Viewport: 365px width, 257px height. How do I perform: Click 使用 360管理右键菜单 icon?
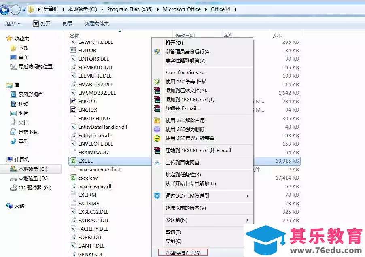(x=157, y=138)
